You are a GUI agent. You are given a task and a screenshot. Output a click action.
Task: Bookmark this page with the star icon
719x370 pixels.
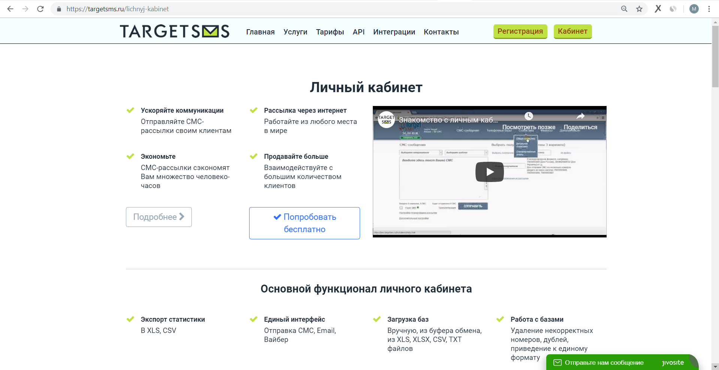pyautogui.click(x=639, y=9)
